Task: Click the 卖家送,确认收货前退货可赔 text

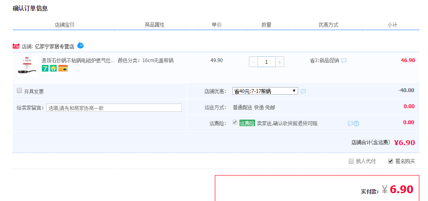Action: tap(287, 123)
